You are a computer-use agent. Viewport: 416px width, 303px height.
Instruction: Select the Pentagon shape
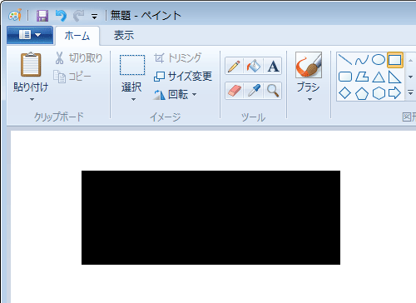362,93
